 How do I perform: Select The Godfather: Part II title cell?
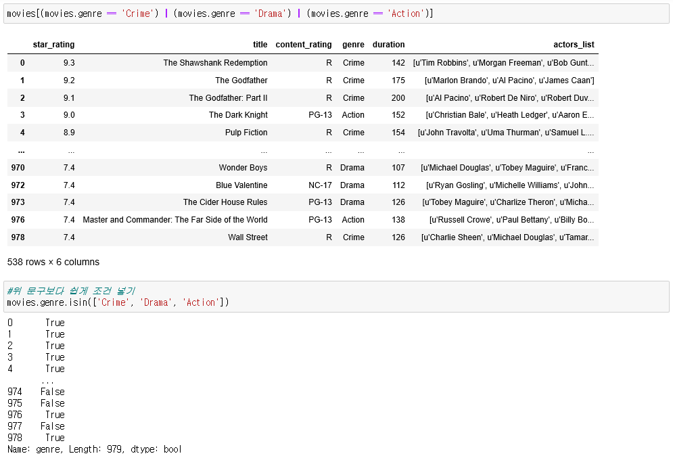tap(229, 98)
